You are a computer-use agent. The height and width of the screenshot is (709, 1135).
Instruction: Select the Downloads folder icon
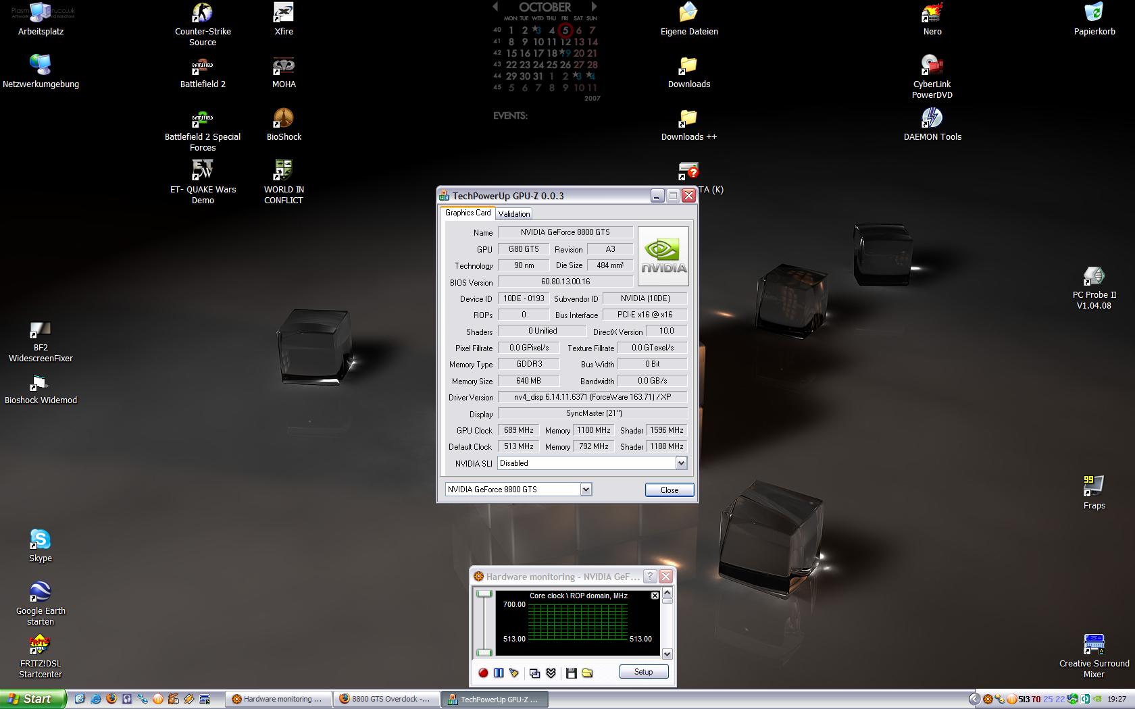(689, 72)
